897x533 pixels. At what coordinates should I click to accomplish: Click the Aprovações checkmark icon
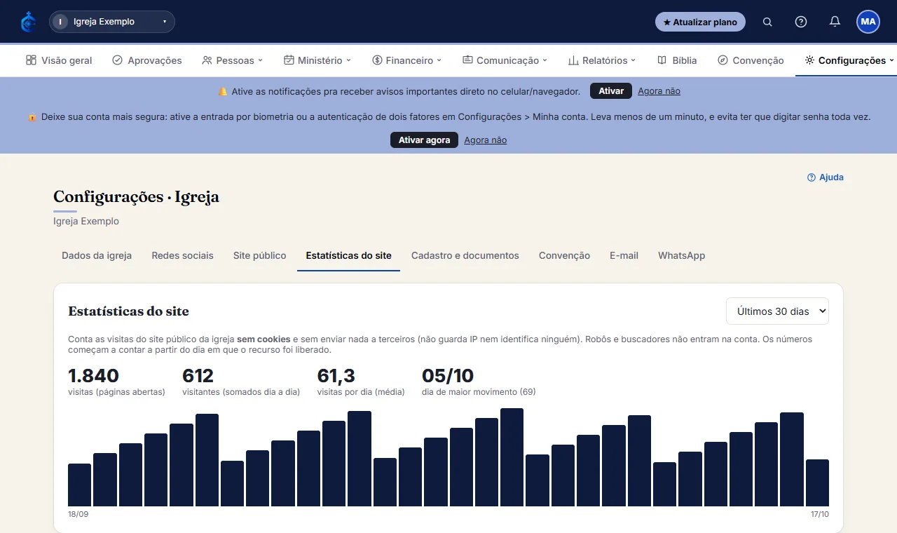coord(118,60)
